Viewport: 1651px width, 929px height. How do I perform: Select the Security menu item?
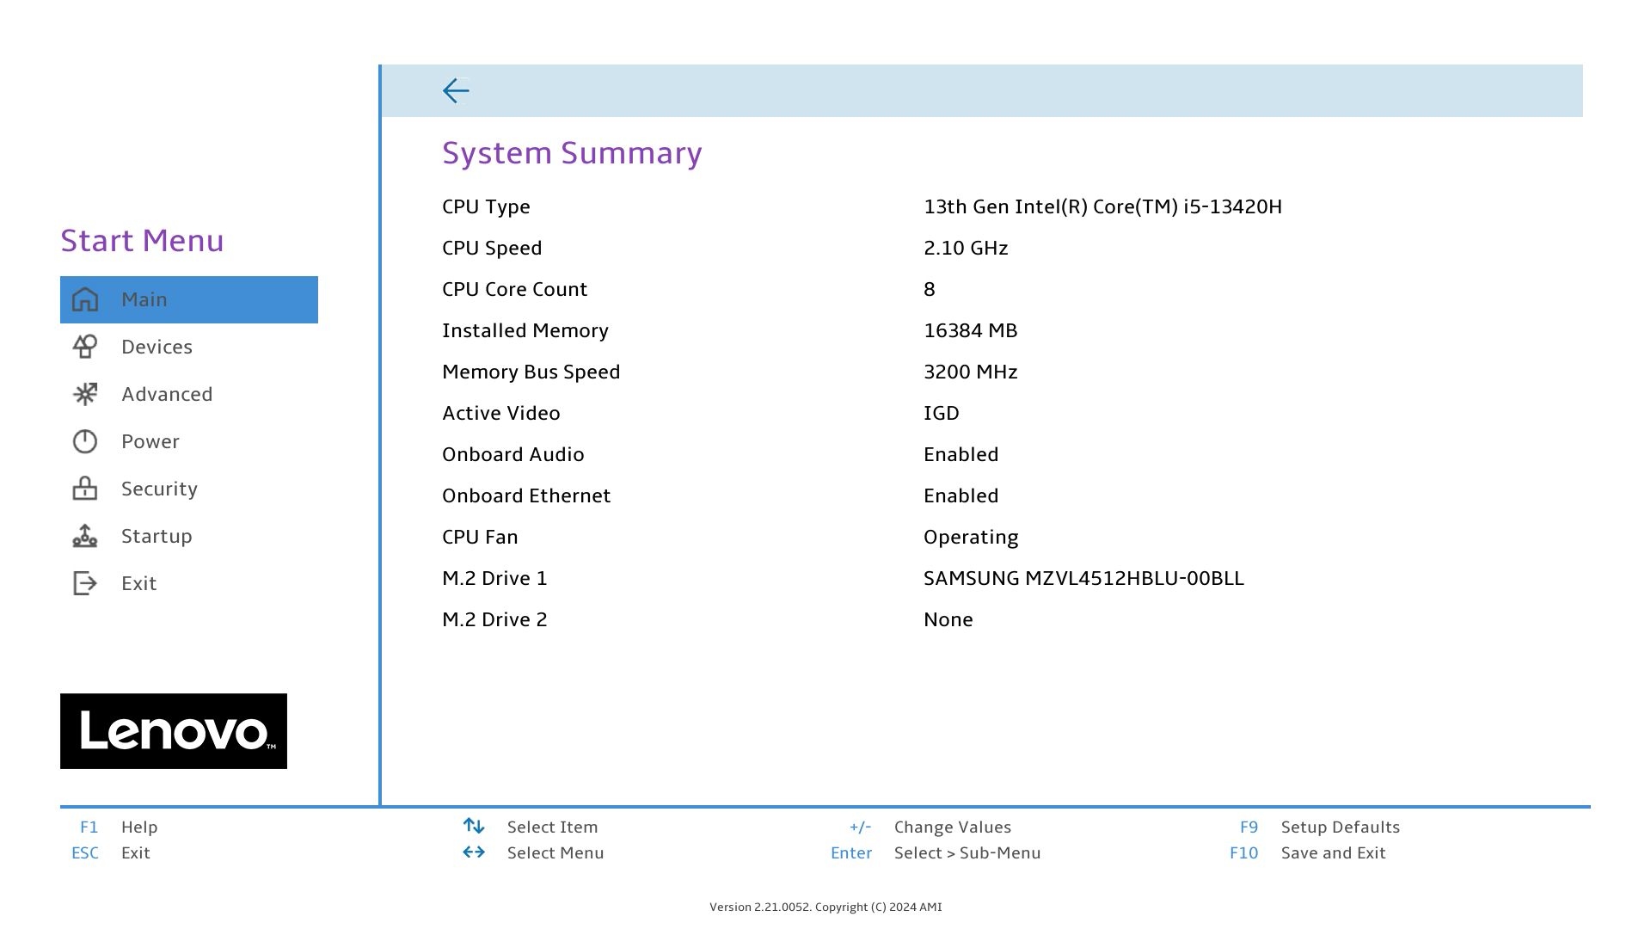pos(159,489)
